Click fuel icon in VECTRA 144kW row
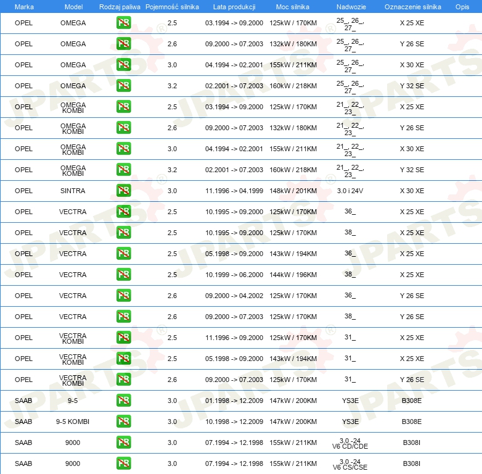This screenshot has height=474, width=482. [123, 275]
